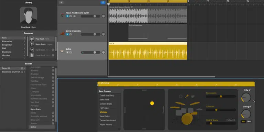Viewport: 264px width, 132px height.
Task: Expand the Rock drummer genre
Action: 24,38
